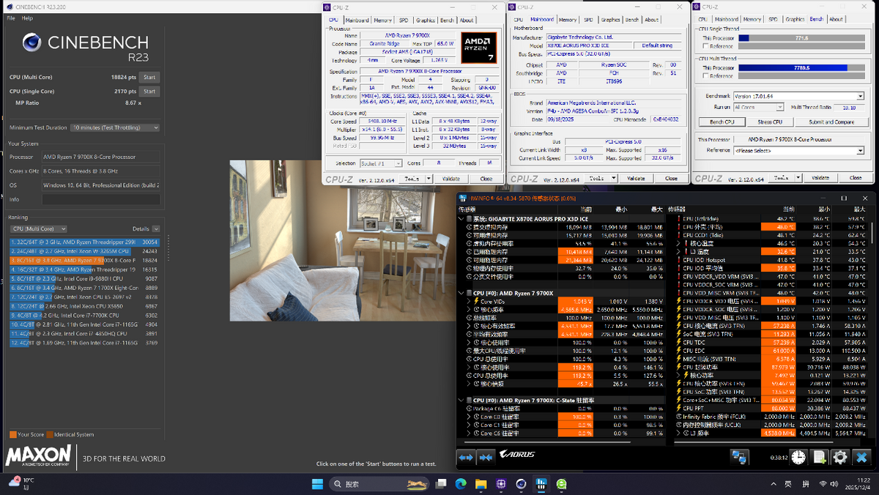Switch to Memory tab in first CPU-Z
This screenshot has height=495, width=879.
point(382,20)
